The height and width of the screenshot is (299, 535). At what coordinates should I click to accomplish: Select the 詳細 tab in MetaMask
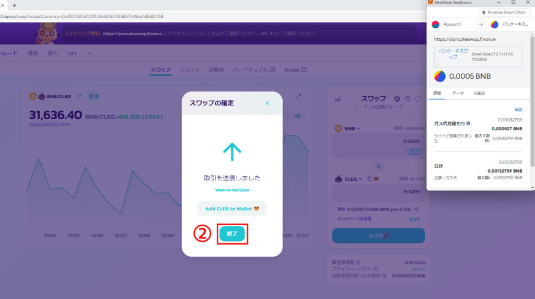point(437,93)
